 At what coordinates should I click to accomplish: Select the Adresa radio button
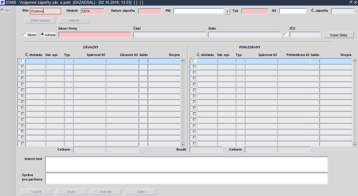coord(43,35)
